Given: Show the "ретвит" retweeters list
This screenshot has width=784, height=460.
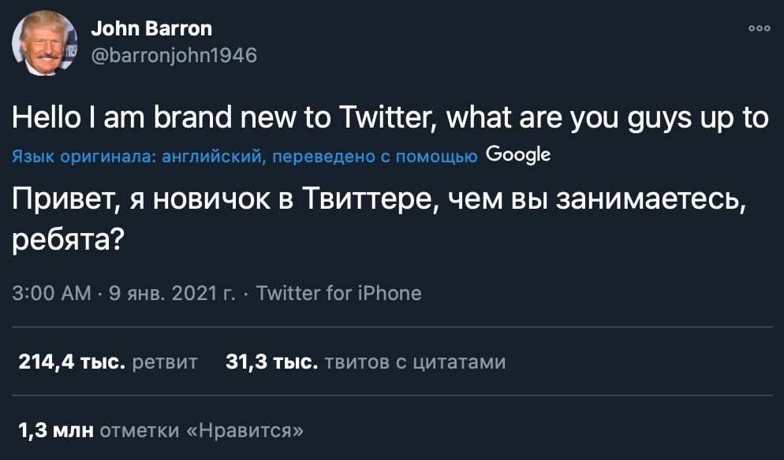Looking at the screenshot, I should tap(165, 362).
